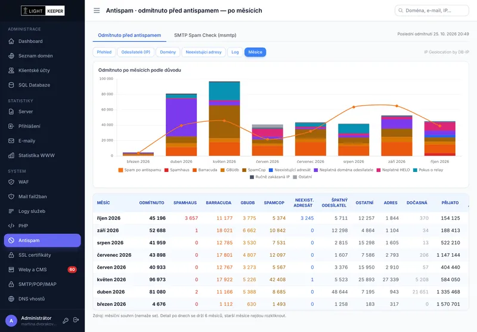The width and height of the screenshot is (477, 332).
Task: Click the search magnifier icon
Action: (x=401, y=10)
